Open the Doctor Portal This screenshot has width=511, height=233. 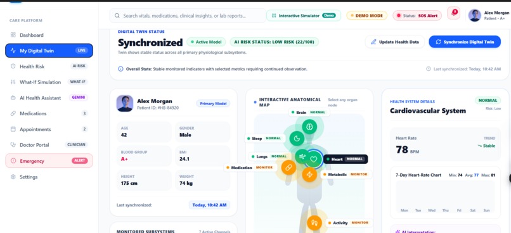[49, 145]
